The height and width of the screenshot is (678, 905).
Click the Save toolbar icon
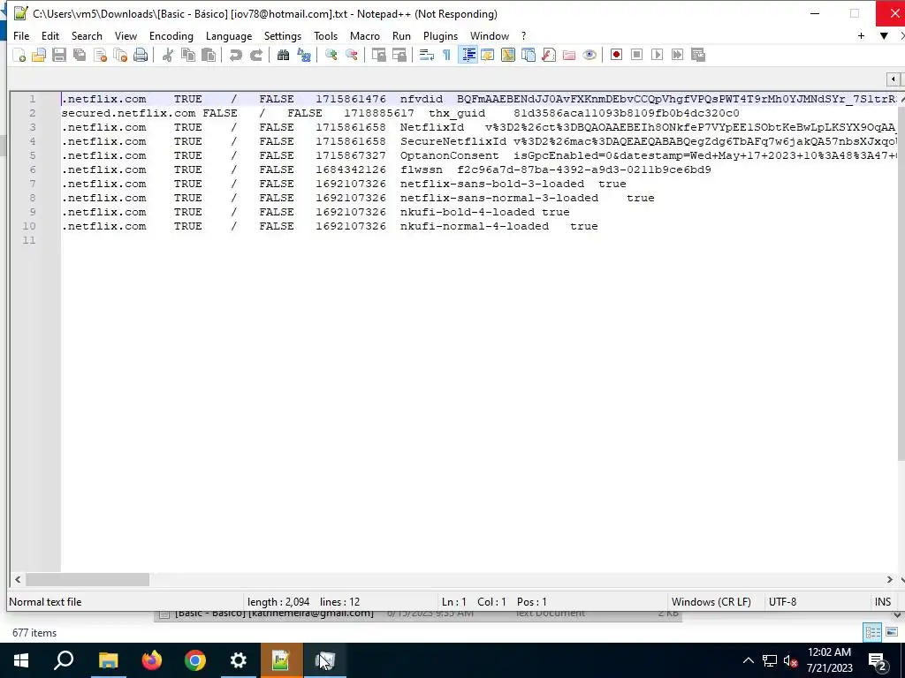(x=59, y=55)
